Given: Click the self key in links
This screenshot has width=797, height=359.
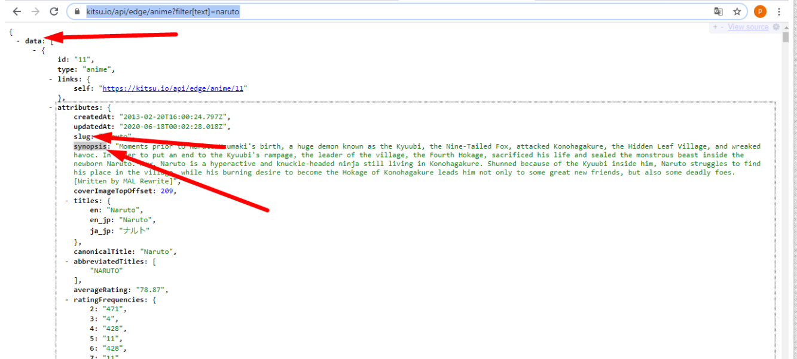Looking at the screenshot, I should 82,88.
